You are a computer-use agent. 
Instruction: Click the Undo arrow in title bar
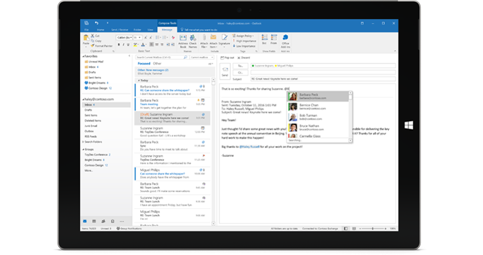[96, 23]
